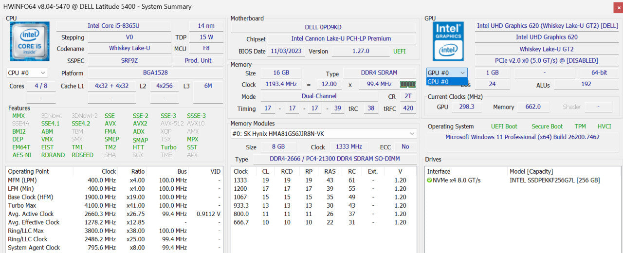This screenshot has width=623, height=253.
Task: Click the 15 W TDP value
Action: point(206,37)
